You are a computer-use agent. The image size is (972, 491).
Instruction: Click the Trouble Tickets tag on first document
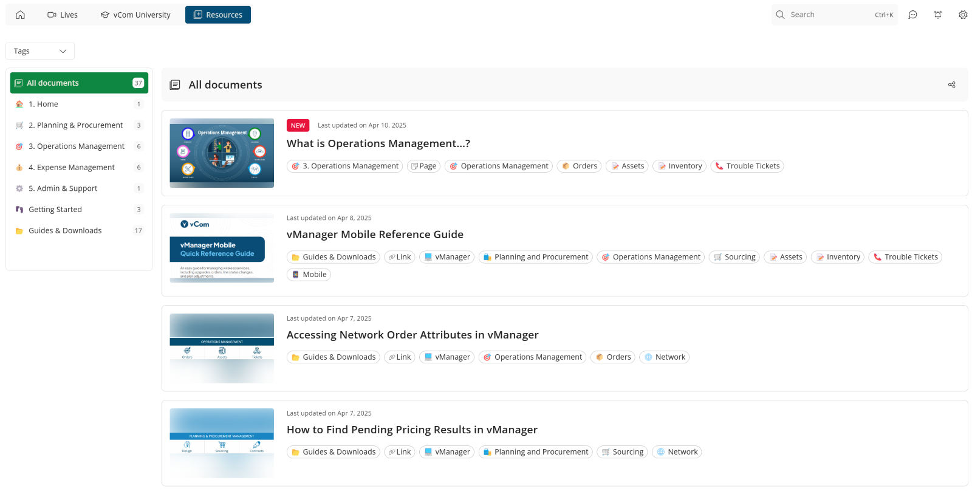point(747,166)
